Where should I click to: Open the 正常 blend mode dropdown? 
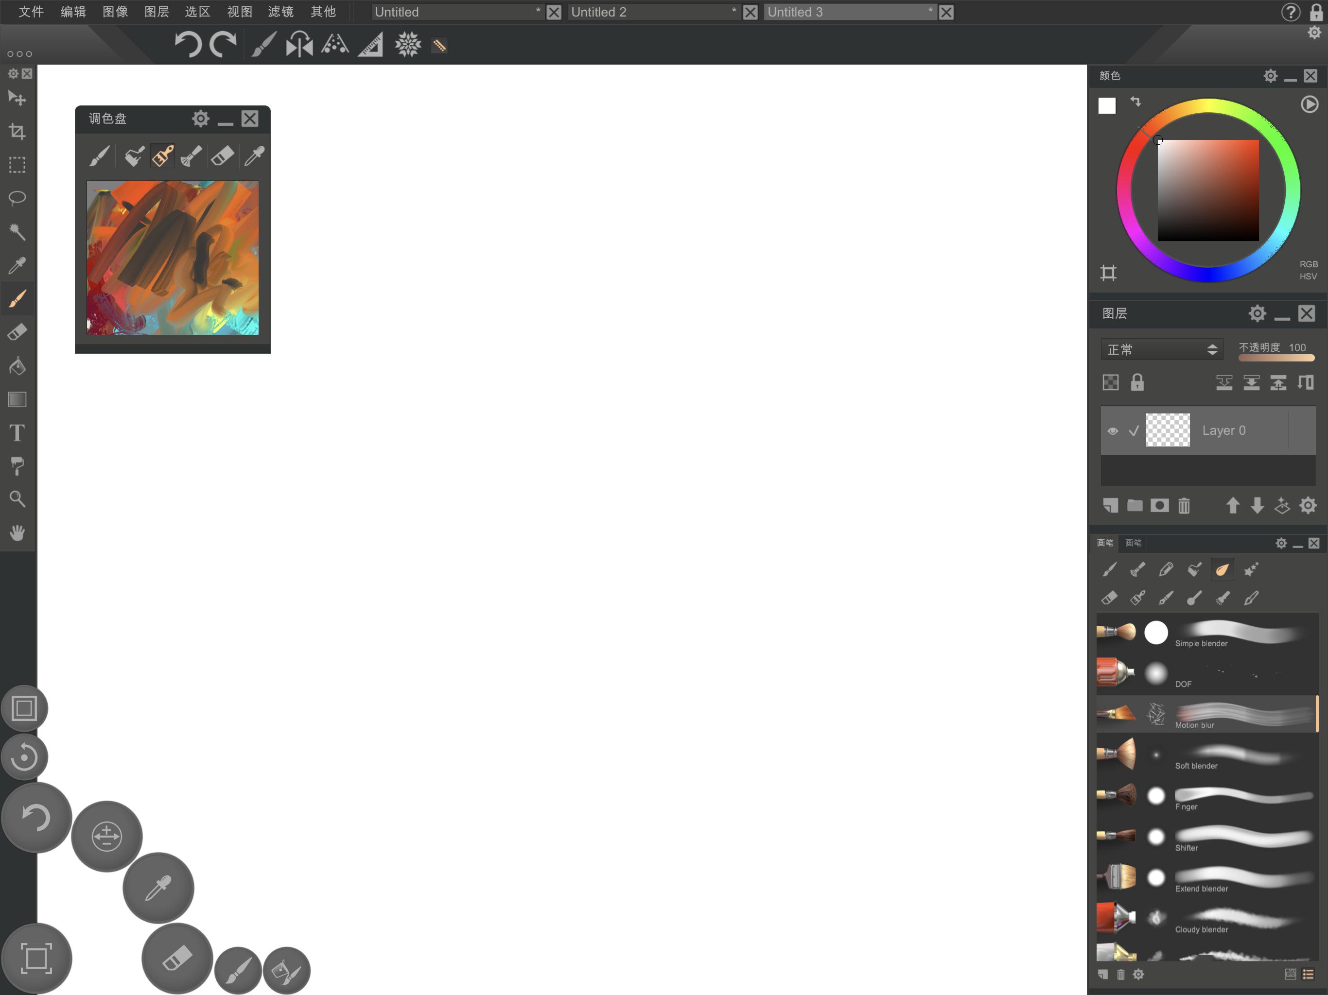1161,349
